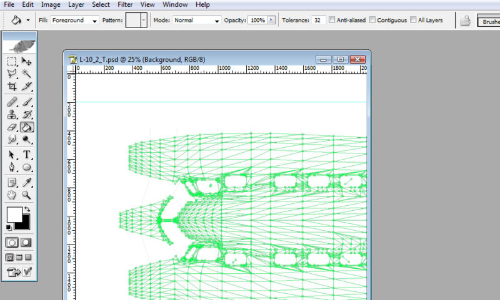The height and width of the screenshot is (300, 500).
Task: Select the Hand tool
Action: pos(12,195)
